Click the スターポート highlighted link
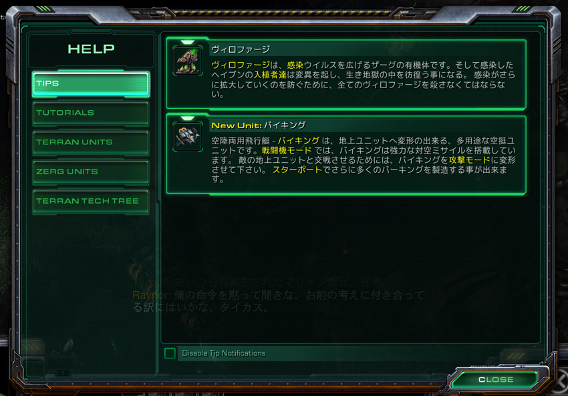Screen dimensions: 568x396 (297, 170)
